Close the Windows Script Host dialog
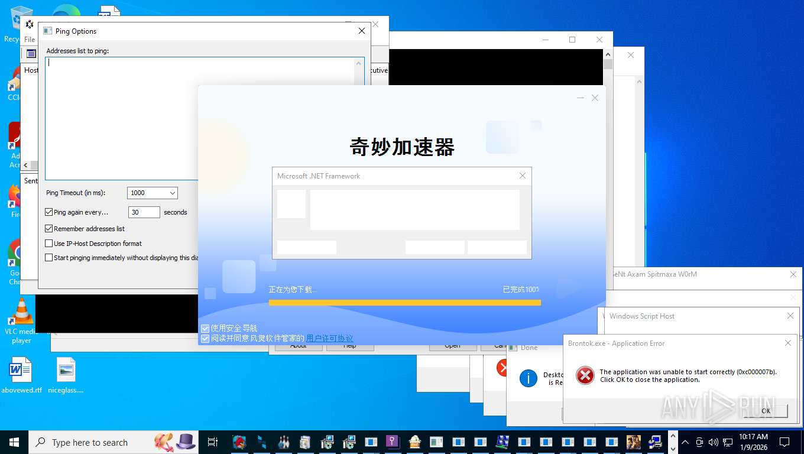This screenshot has width=804, height=454. [790, 316]
